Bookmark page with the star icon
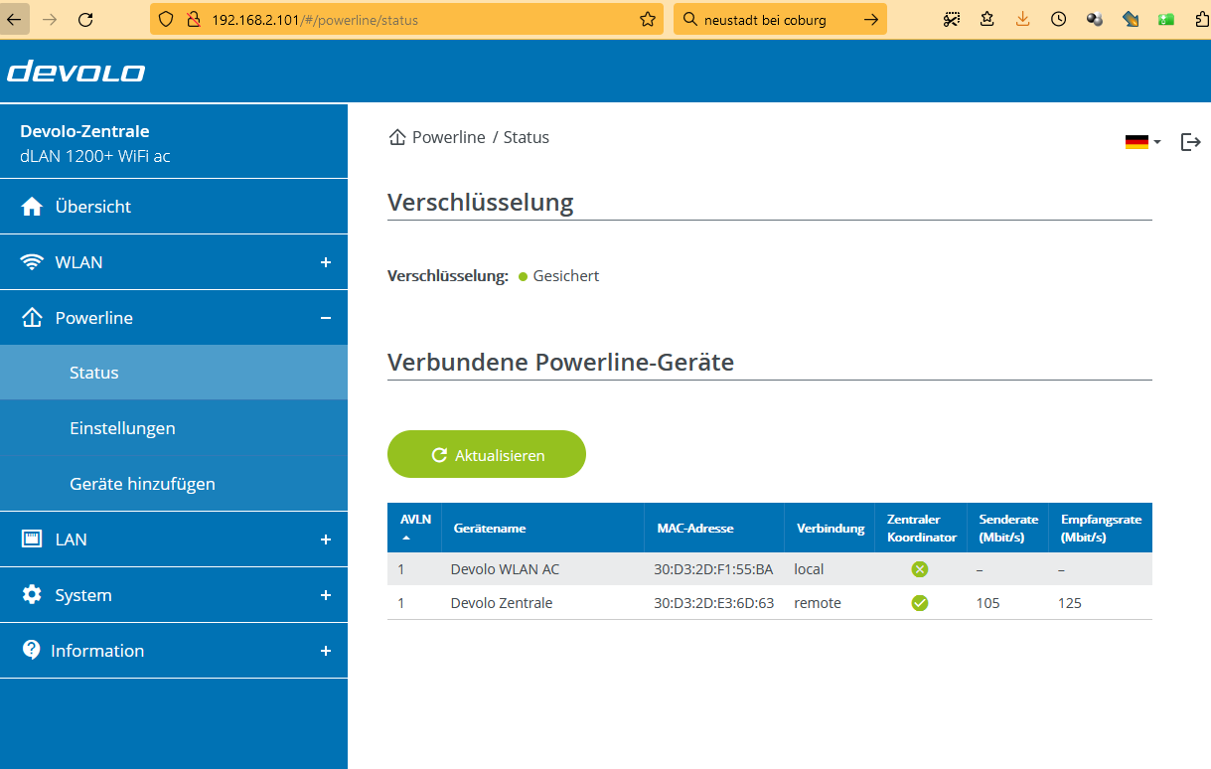1211x769 pixels. coord(648,19)
